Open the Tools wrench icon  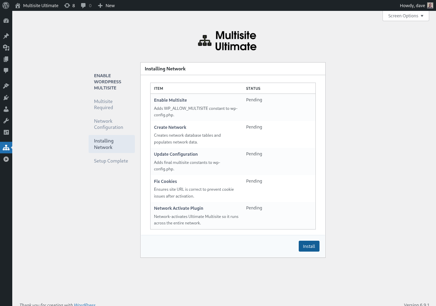point(6,121)
